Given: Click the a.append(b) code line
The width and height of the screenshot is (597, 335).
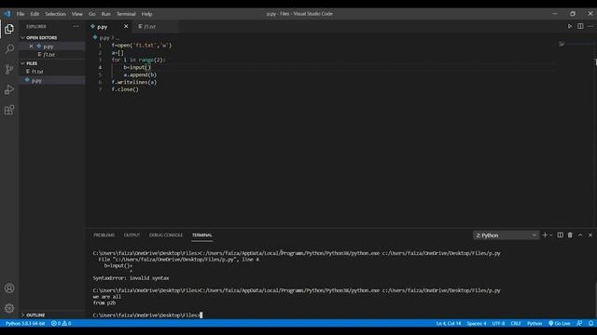Looking at the screenshot, I should pyautogui.click(x=140, y=74).
